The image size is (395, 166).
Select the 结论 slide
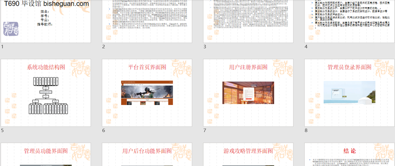point(350,154)
